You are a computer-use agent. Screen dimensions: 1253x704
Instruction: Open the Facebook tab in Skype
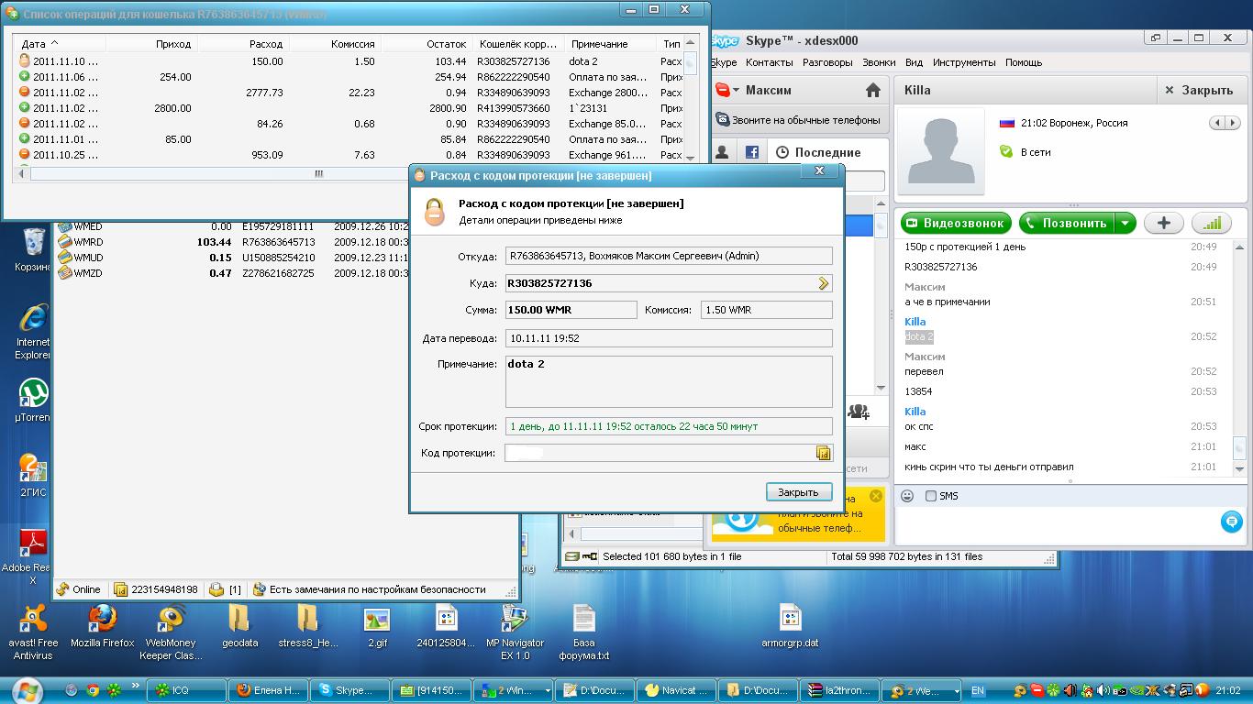[751, 153]
